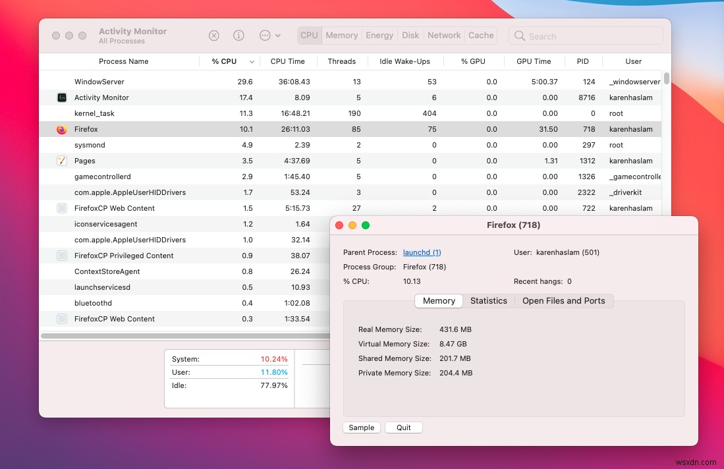This screenshot has width=724, height=469.
Task: Switch to the Energy tab
Action: 379,36
